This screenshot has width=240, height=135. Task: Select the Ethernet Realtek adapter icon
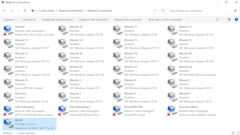pos(8,31)
